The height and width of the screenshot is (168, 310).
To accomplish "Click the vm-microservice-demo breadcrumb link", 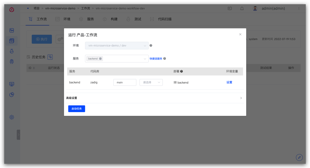I will pos(60,9).
